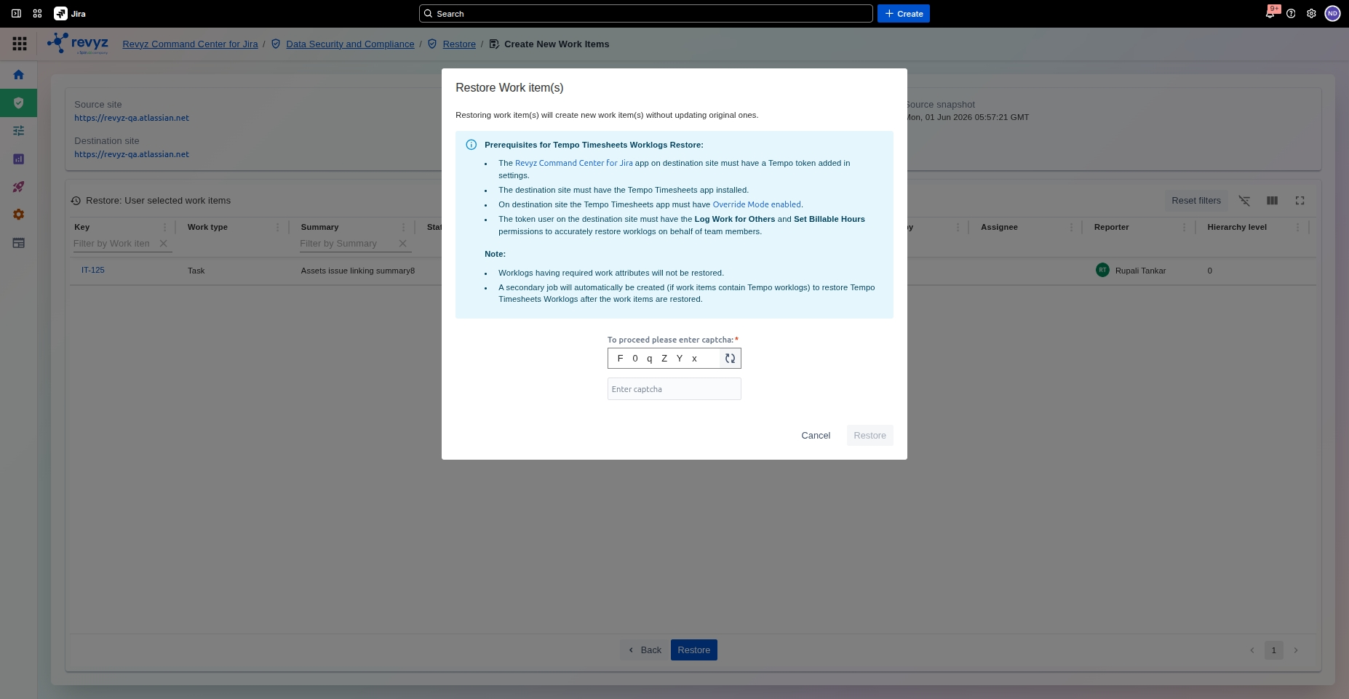Open the Override Mode enabled link

[x=757, y=204]
